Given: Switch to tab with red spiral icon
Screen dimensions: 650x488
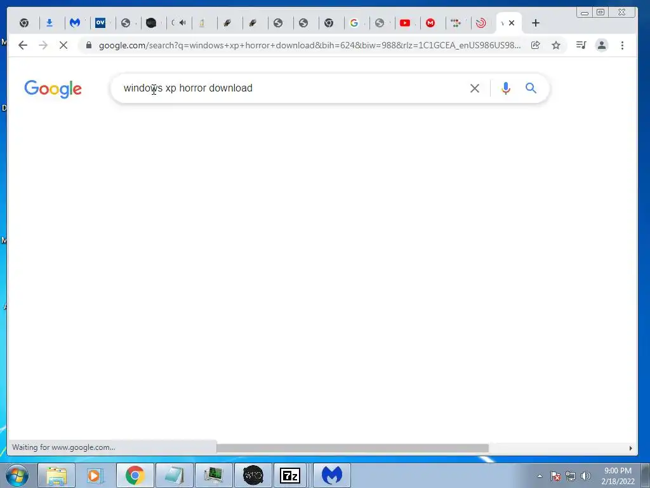Looking at the screenshot, I should pyautogui.click(x=481, y=24).
